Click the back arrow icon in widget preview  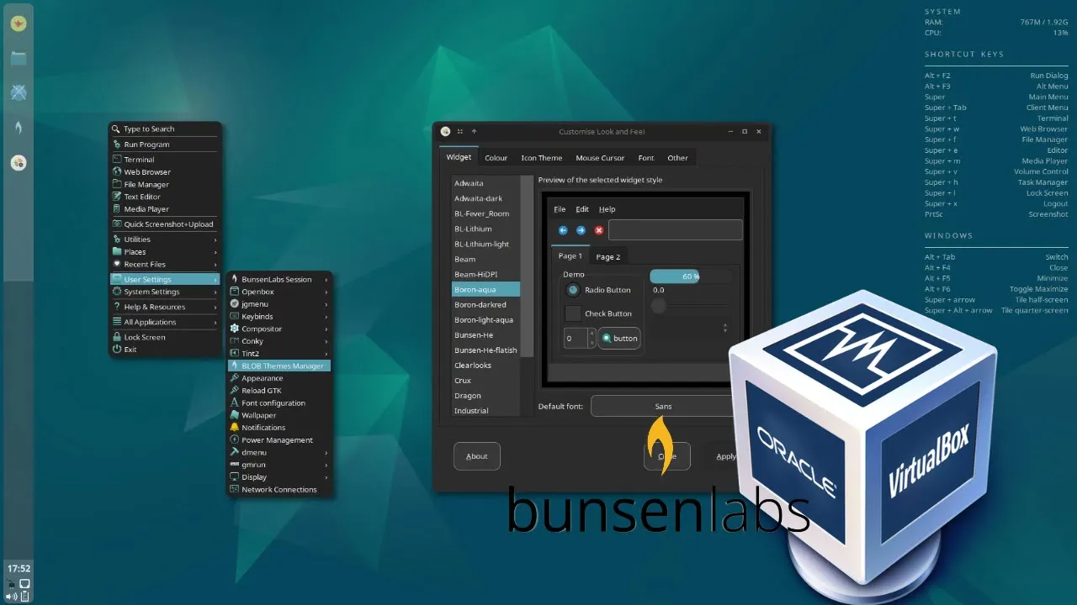point(563,230)
